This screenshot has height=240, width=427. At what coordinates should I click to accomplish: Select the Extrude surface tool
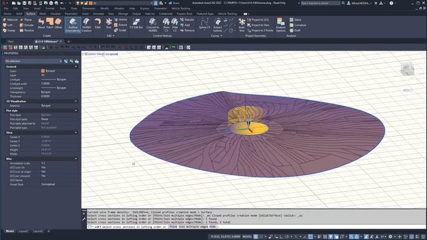click(x=27, y=25)
